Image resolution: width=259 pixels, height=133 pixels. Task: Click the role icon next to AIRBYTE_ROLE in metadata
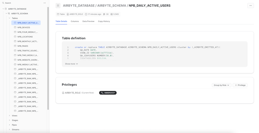68,14
